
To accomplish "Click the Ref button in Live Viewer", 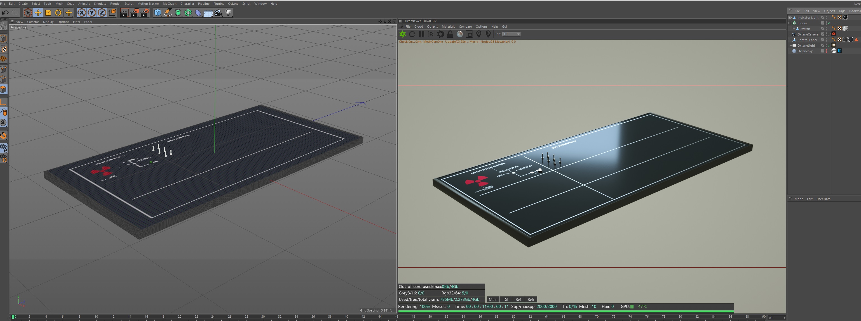I will 518,300.
